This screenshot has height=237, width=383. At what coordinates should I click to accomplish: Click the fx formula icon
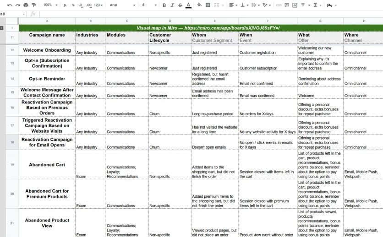(33, 14)
